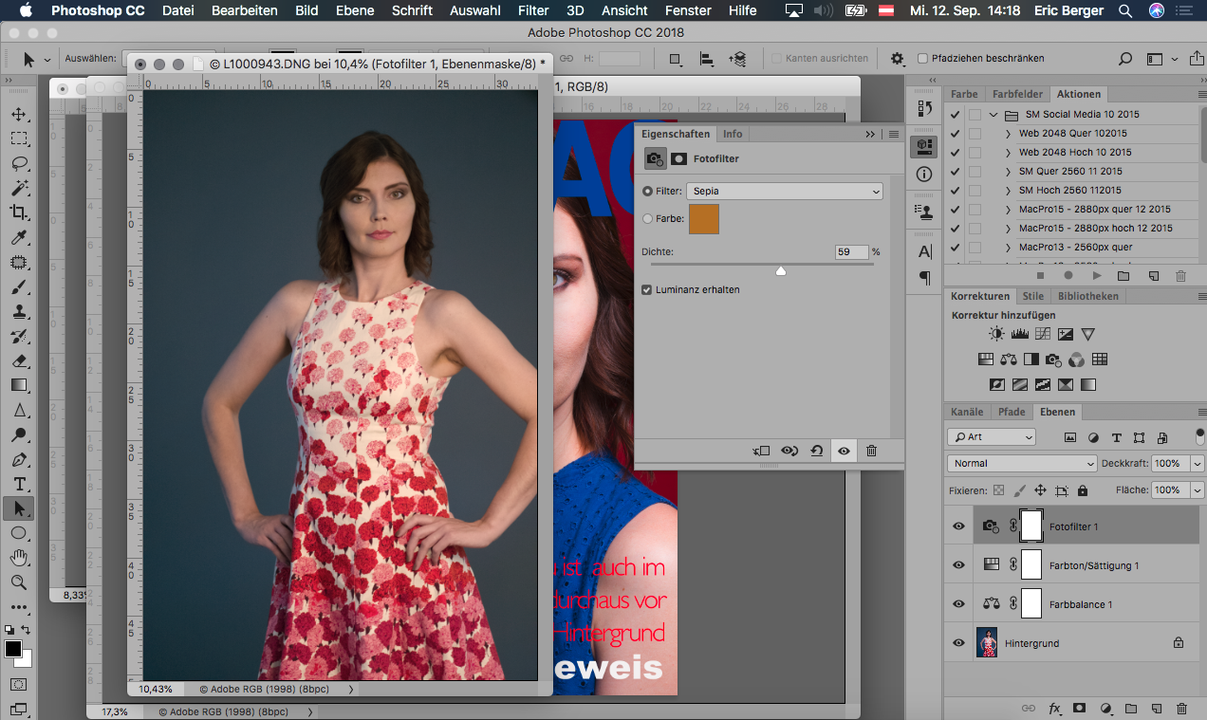Image resolution: width=1207 pixels, height=720 pixels.
Task: Switch to the Stile tab
Action: point(1033,296)
